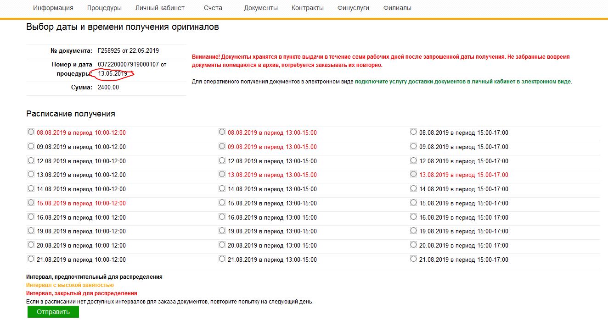608x320 pixels.
Task: Open the Филиалы menu item
Action: [x=397, y=8]
